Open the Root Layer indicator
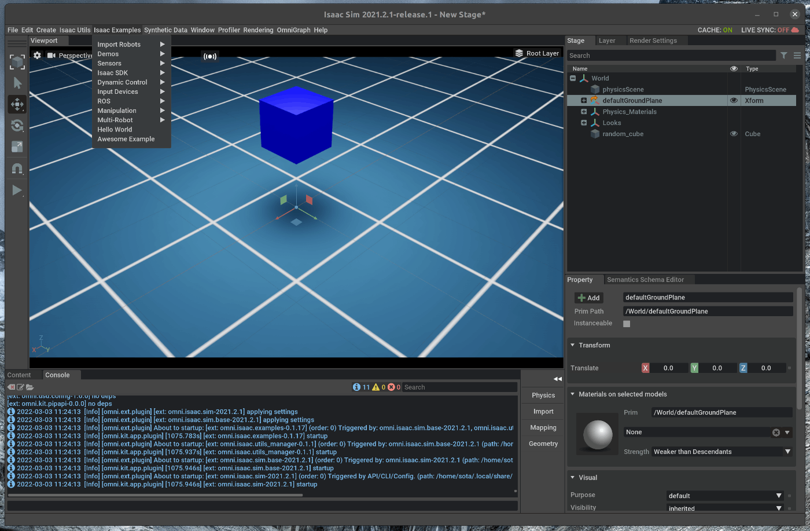The height and width of the screenshot is (531, 810). click(537, 53)
